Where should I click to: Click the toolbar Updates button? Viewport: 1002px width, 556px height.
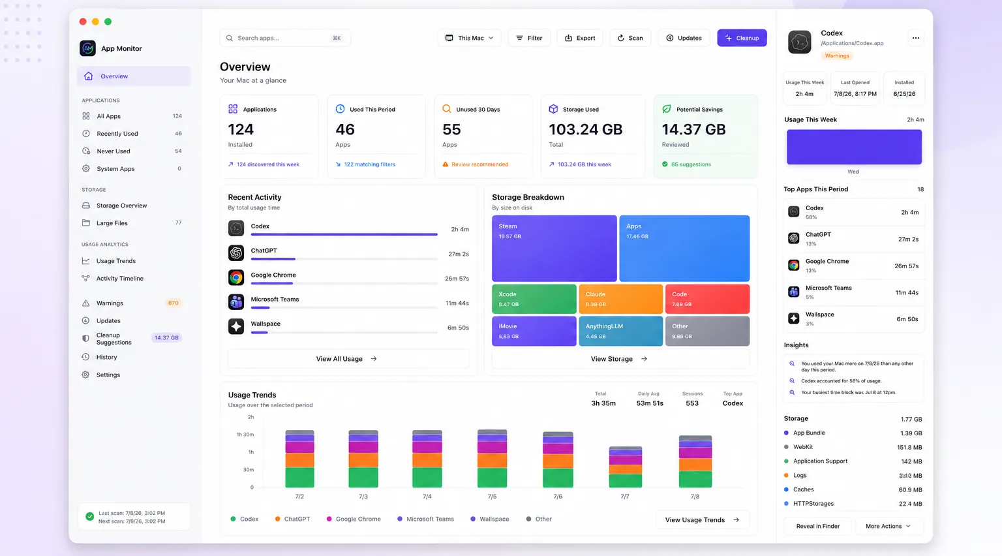point(684,38)
